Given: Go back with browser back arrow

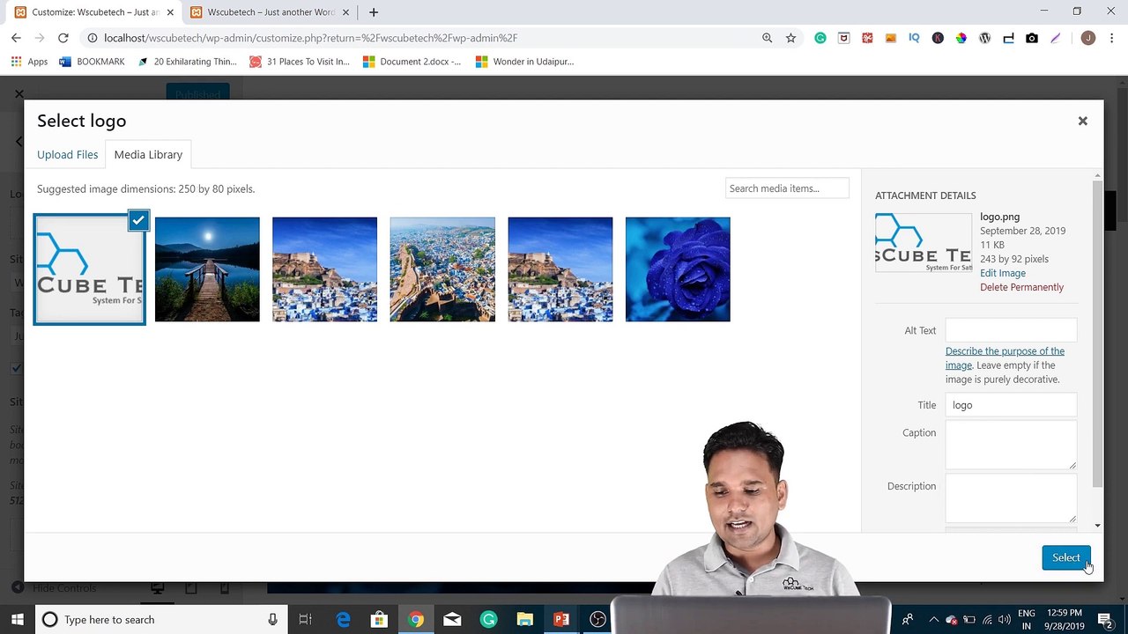Looking at the screenshot, I should pos(16,38).
